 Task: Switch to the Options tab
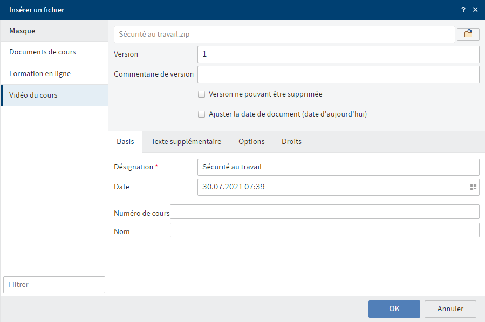(x=251, y=142)
